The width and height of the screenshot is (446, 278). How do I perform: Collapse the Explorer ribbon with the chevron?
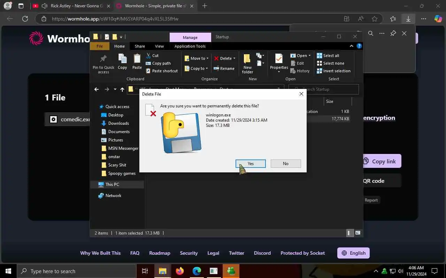click(x=352, y=46)
